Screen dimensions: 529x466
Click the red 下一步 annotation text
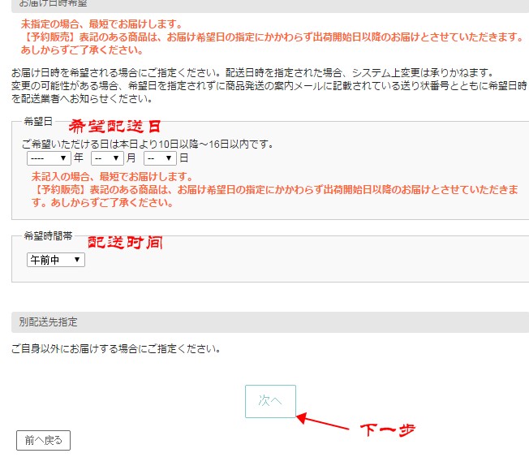pos(388,429)
